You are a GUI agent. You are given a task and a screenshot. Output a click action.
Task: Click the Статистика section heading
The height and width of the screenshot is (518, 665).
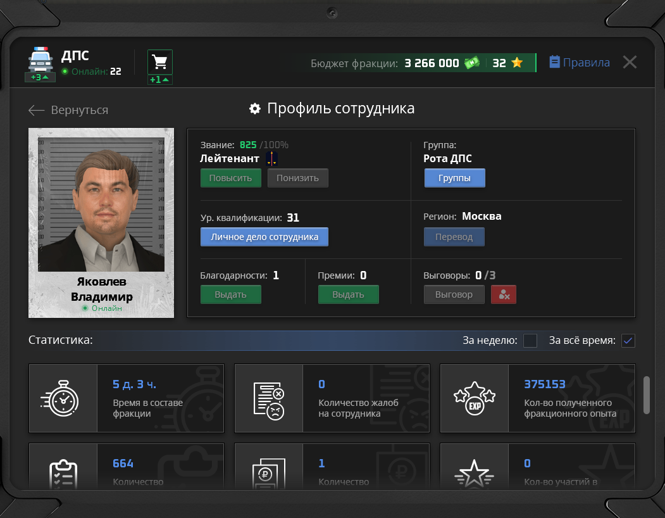[x=60, y=340]
